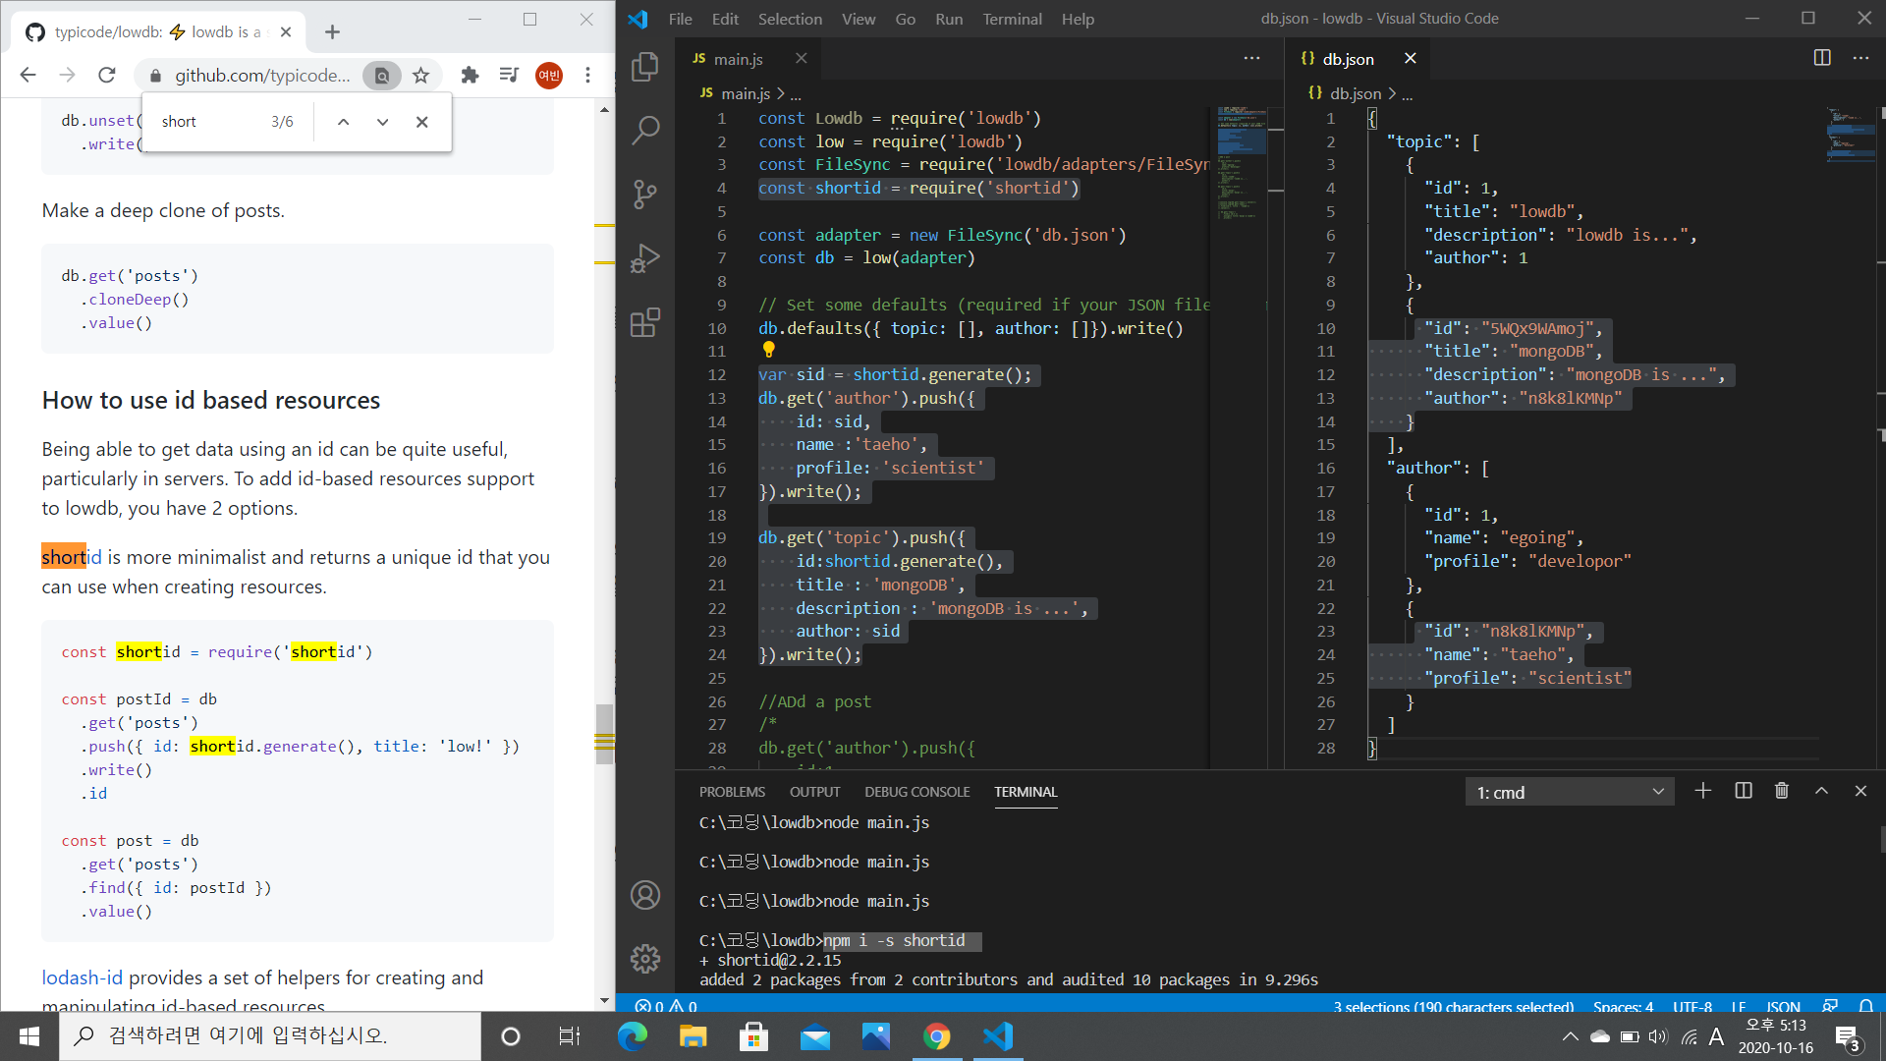Maximize the terminal panel size
The height and width of the screenshot is (1061, 1886).
tap(1821, 791)
